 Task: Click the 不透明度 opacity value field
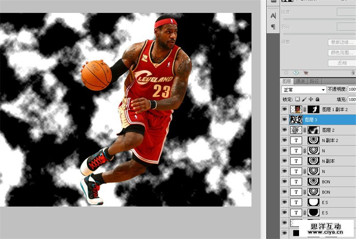click(x=352, y=89)
